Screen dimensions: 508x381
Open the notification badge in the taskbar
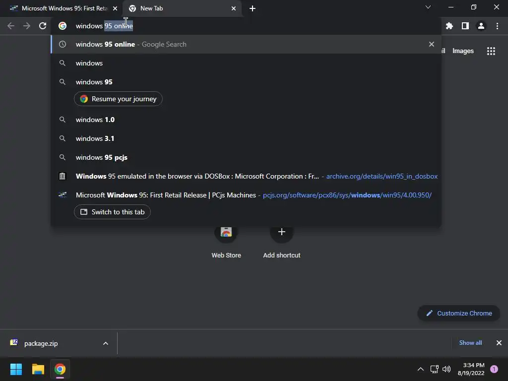(x=494, y=369)
